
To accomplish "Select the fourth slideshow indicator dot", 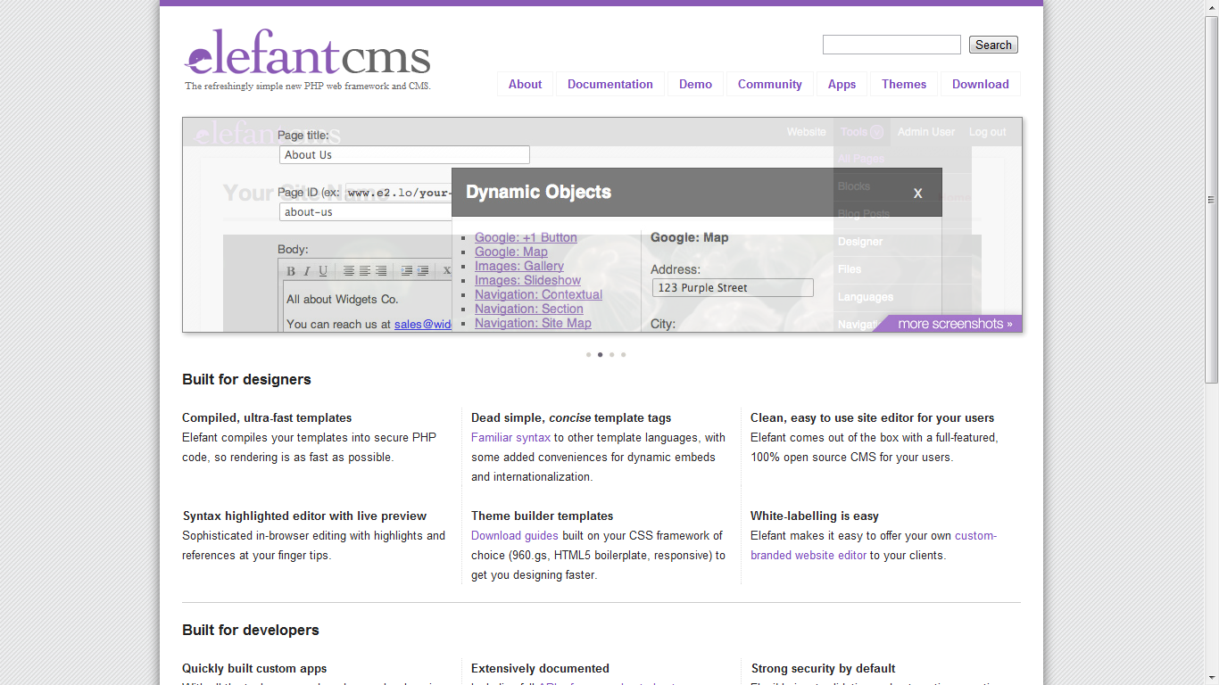I will 623,355.
